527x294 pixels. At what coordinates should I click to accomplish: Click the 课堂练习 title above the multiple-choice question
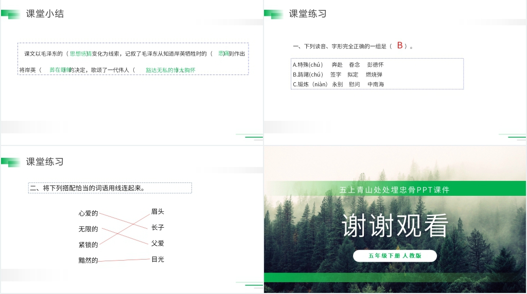[x=308, y=14]
